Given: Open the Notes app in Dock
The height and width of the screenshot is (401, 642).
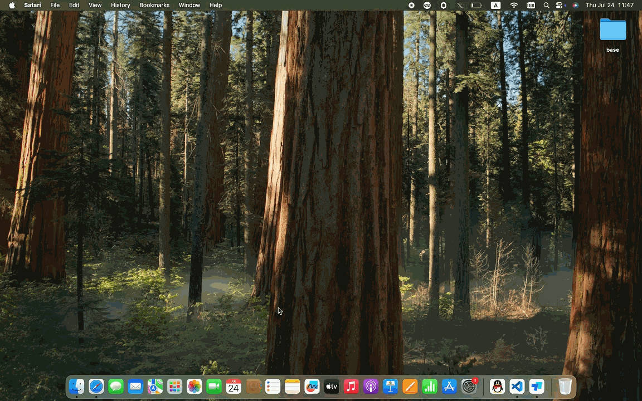Looking at the screenshot, I should (293, 387).
